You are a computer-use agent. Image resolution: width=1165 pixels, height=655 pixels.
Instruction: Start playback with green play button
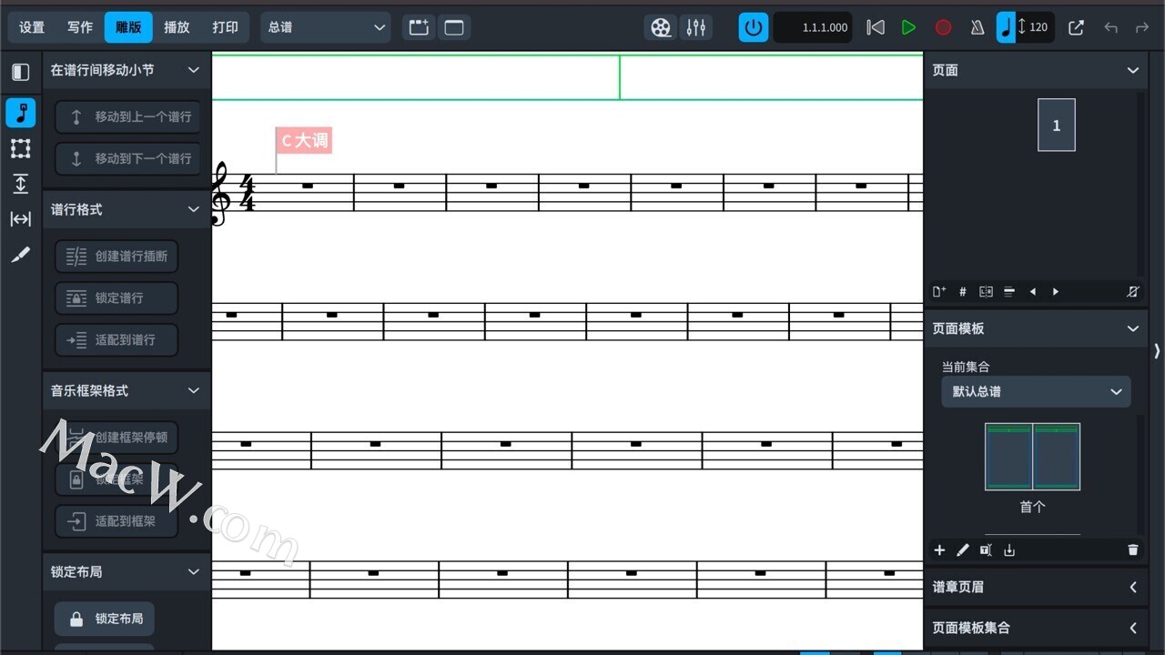(908, 27)
